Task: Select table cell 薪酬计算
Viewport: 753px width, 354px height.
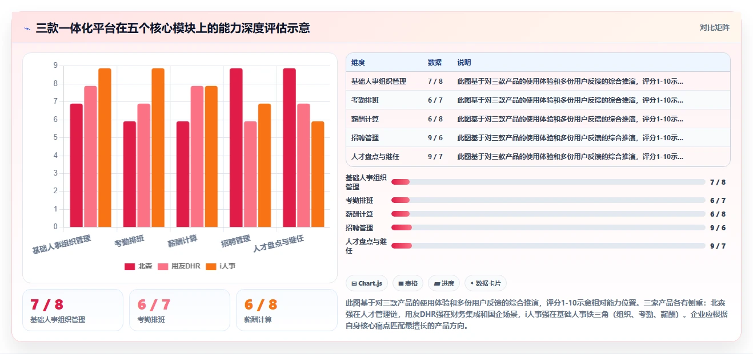Action: pos(365,119)
